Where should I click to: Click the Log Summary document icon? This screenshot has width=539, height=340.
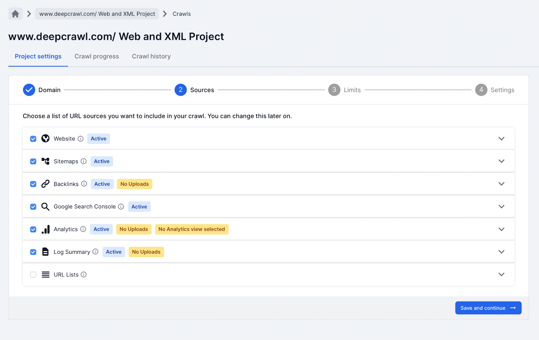click(45, 252)
